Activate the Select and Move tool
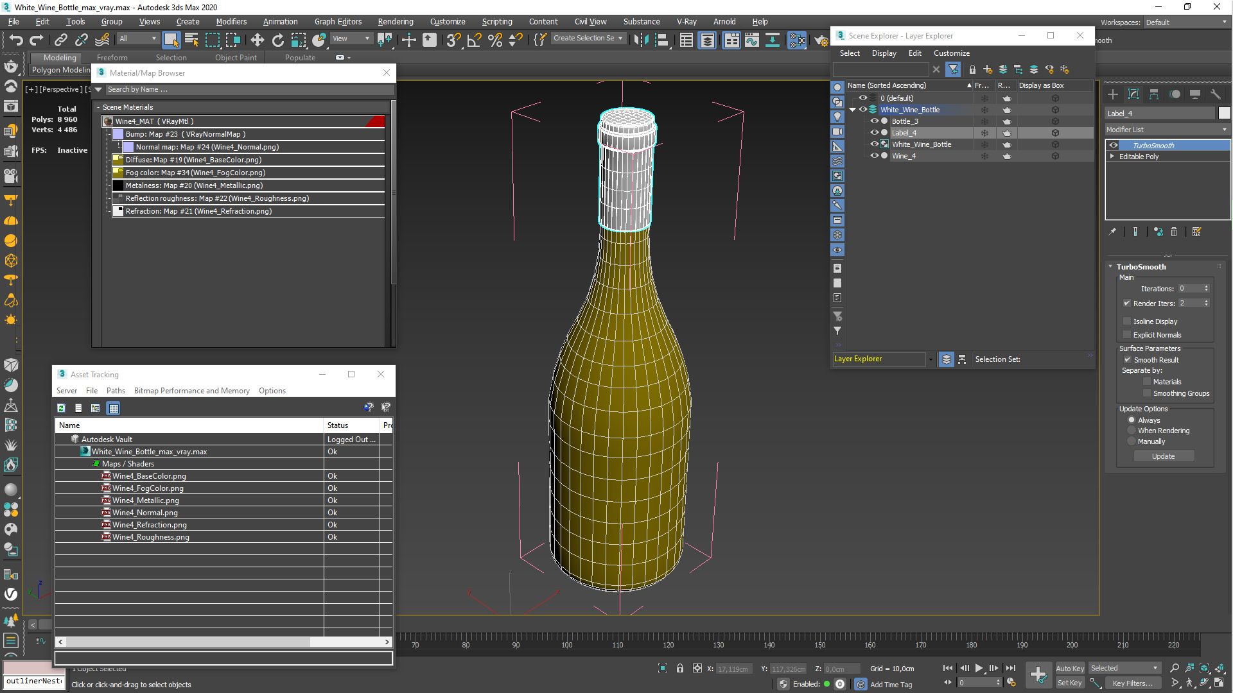 (257, 40)
